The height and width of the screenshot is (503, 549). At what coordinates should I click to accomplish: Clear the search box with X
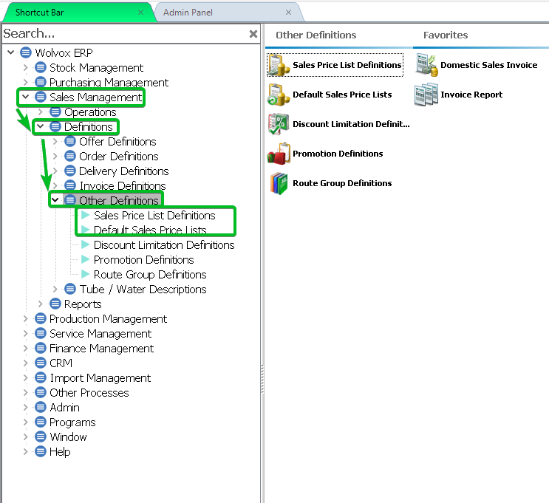tap(253, 34)
